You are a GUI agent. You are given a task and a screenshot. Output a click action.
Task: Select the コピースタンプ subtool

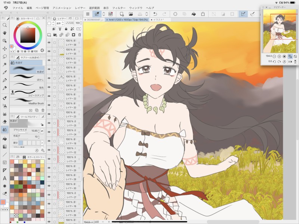27,93
